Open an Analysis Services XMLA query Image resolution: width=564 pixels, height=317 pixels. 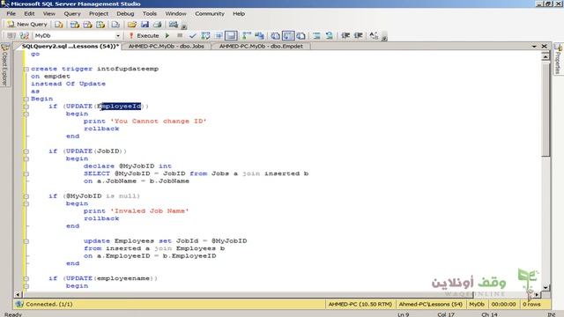[100, 25]
